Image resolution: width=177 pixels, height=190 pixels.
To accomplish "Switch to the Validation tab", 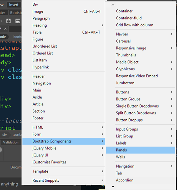I will pyautogui.click(x=11, y=142).
